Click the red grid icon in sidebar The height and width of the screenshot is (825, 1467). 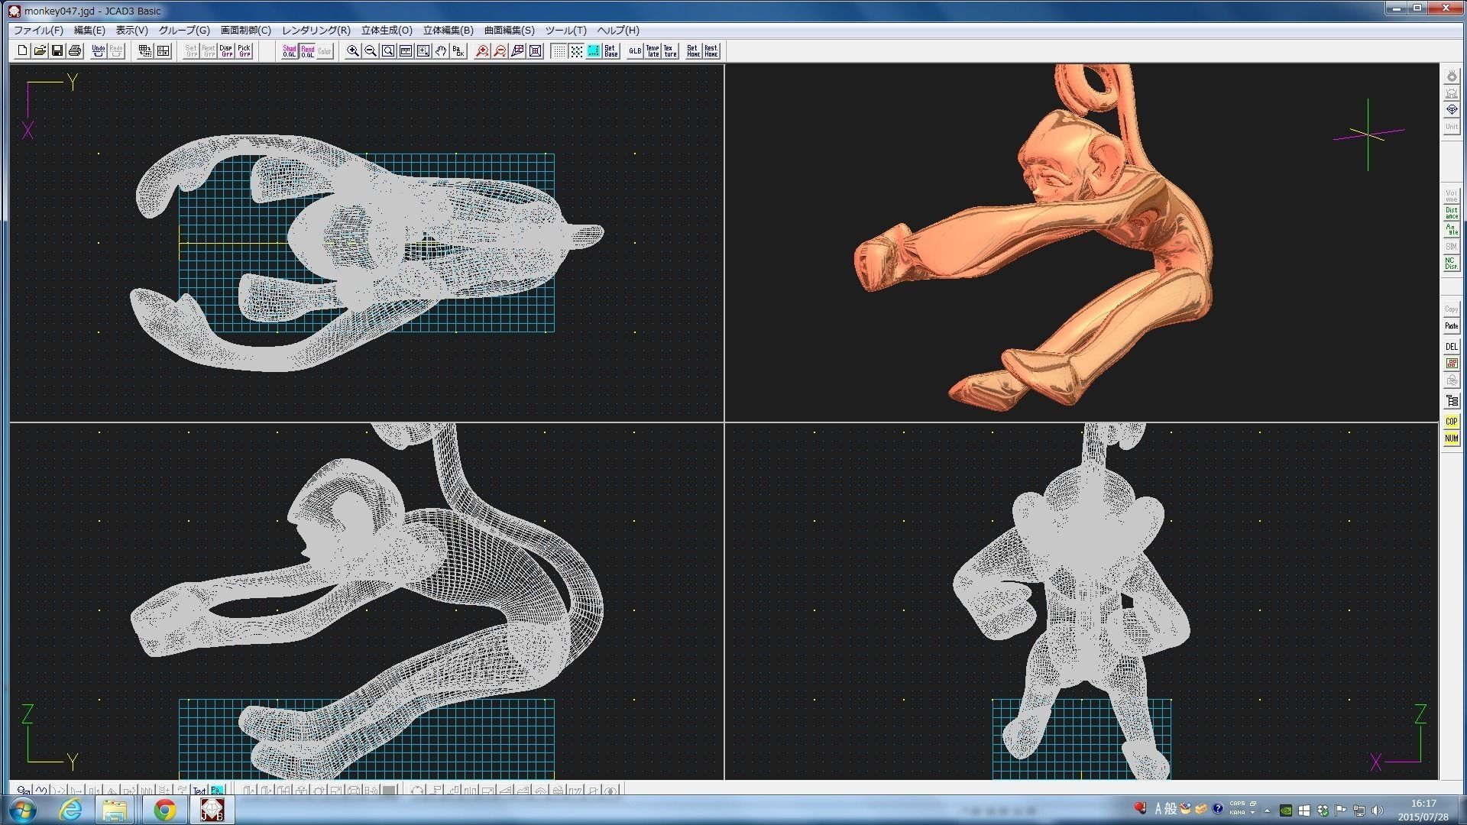(1451, 364)
